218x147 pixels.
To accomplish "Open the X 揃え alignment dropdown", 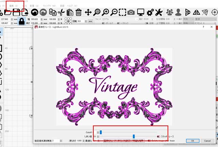I will point(188,19).
